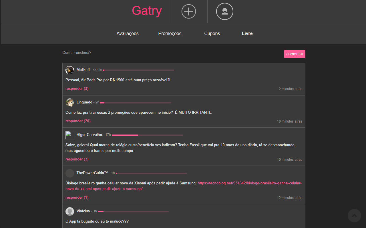The width and height of the screenshot is (366, 228).
Task: Go to the Cupons tab
Action: click(x=212, y=33)
